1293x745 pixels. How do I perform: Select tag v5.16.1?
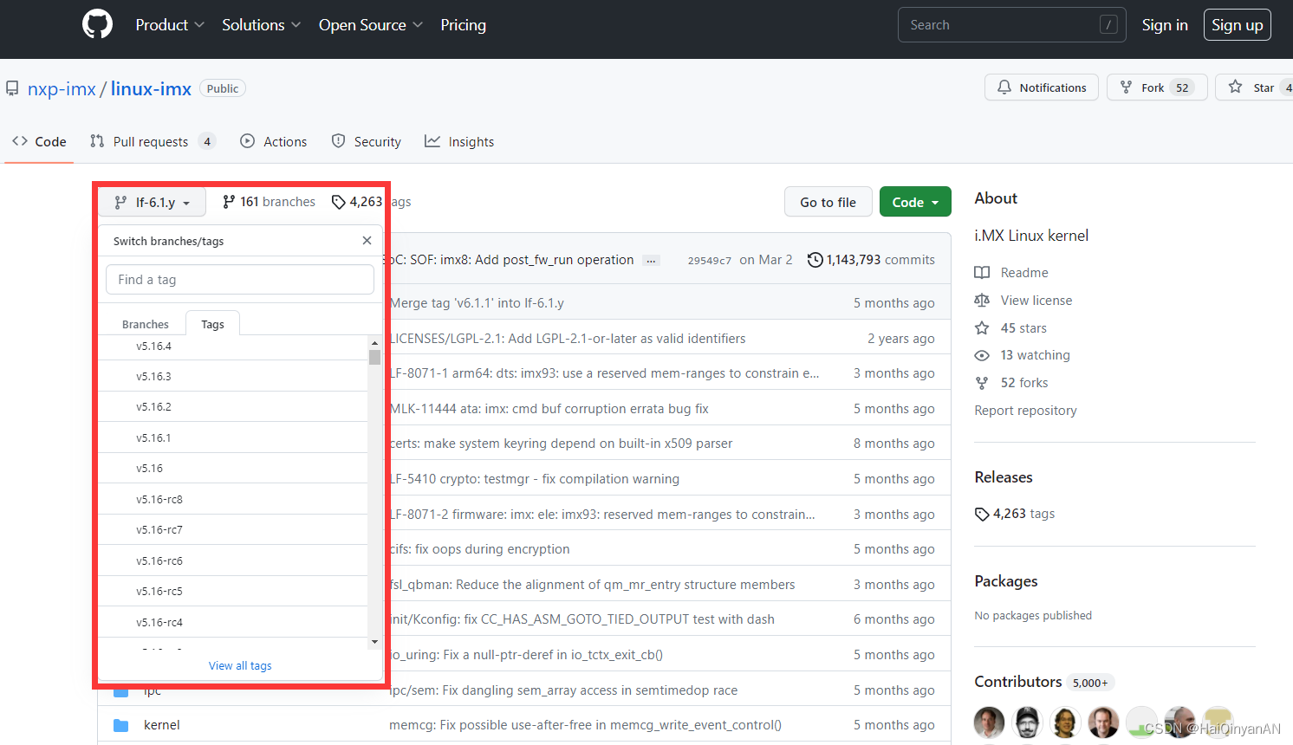(x=233, y=437)
